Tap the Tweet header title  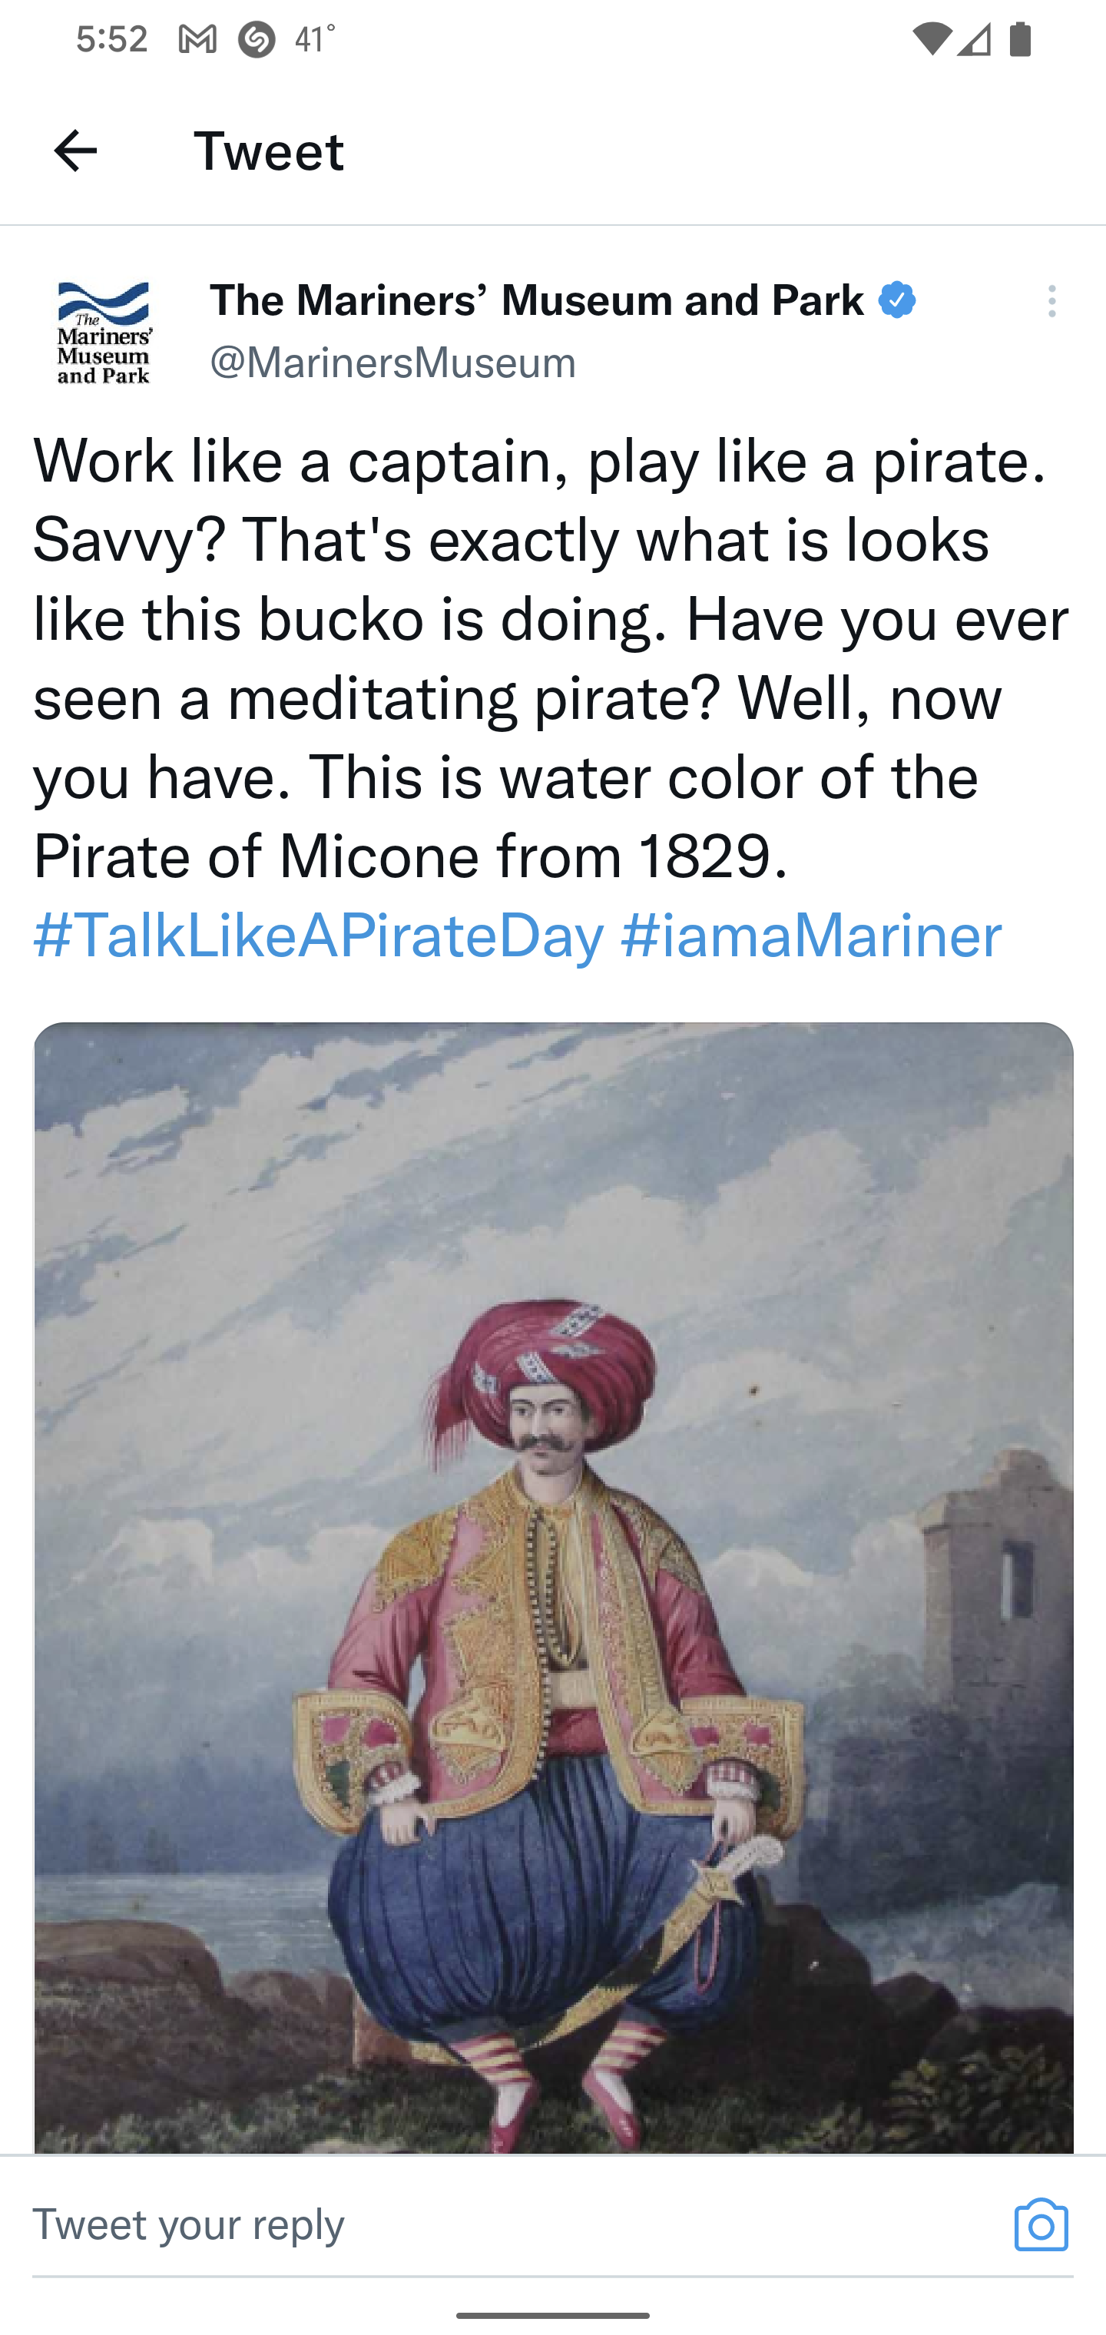270,151
